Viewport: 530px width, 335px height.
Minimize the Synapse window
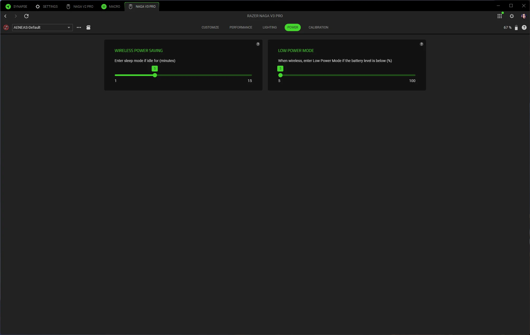[x=498, y=6]
